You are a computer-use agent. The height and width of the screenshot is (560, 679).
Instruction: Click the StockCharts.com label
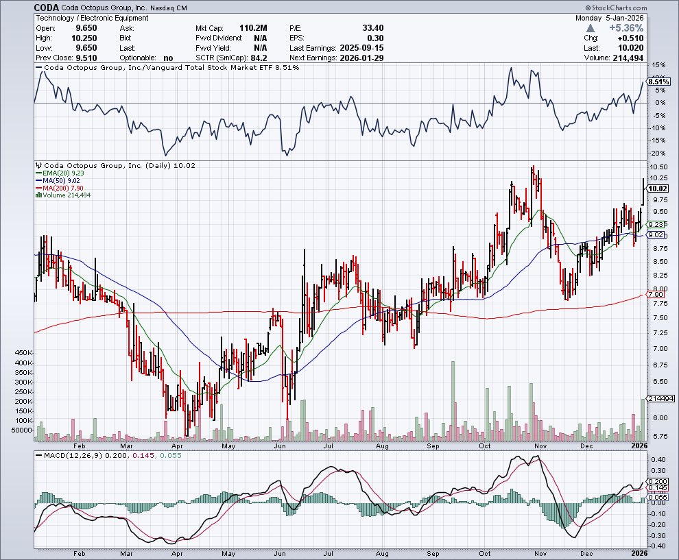pyautogui.click(x=616, y=8)
